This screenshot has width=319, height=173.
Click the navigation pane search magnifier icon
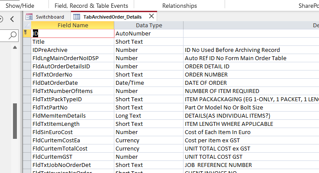pos(13,35)
